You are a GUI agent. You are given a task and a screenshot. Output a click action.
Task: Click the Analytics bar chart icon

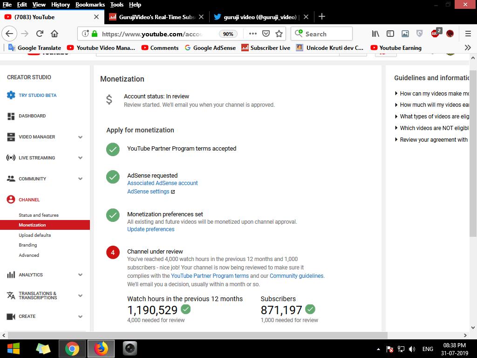11,275
